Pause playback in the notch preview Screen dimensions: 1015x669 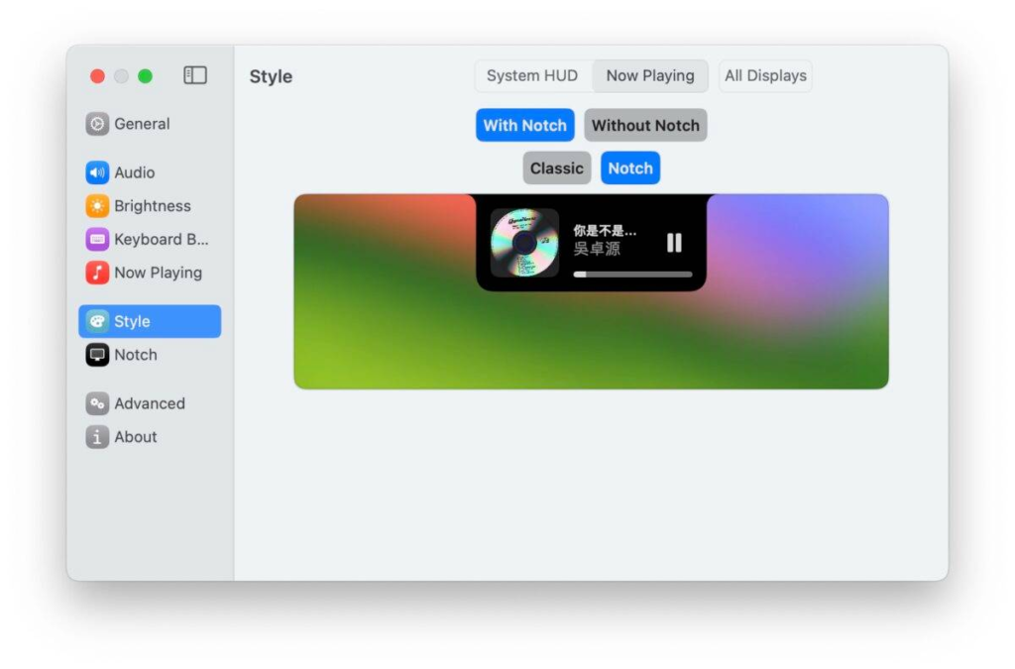674,241
